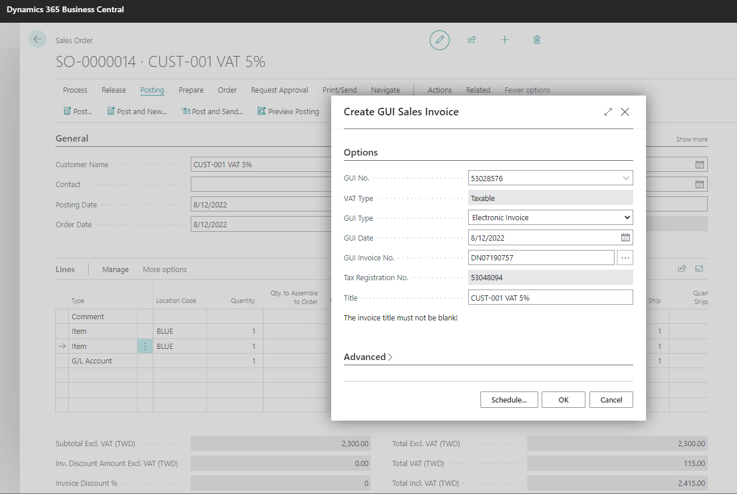Click the Post... action
This screenshot has width=737, height=494.
[x=78, y=111]
